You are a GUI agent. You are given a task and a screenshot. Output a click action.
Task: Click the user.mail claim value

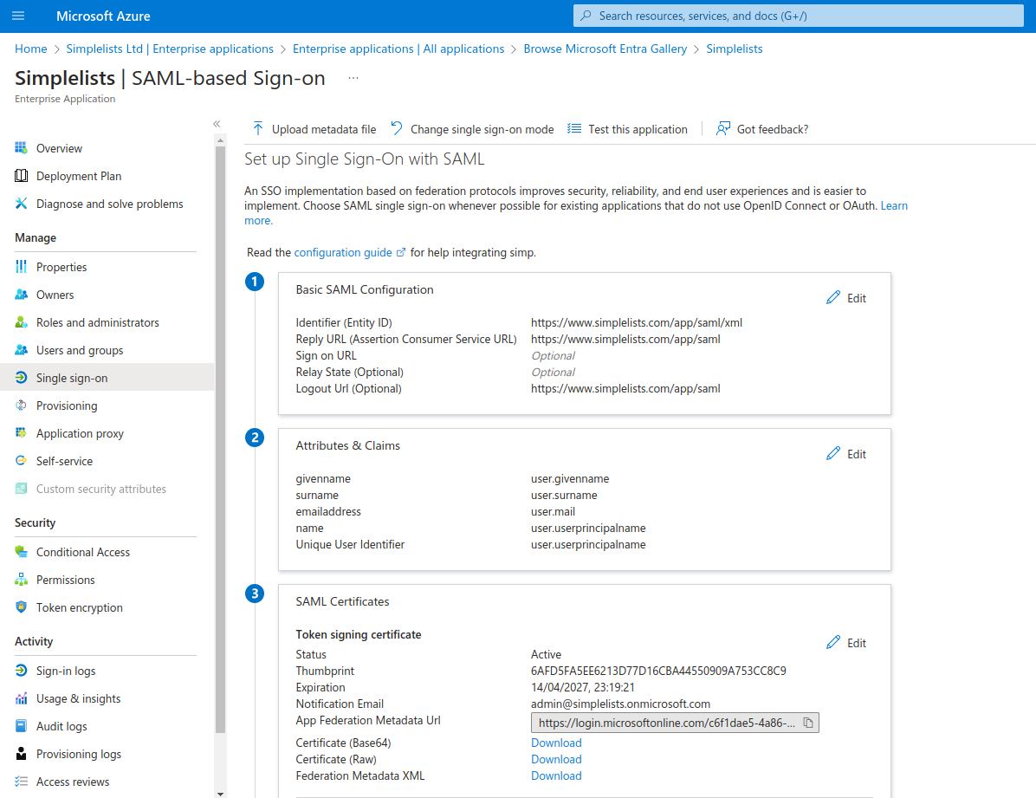point(553,512)
